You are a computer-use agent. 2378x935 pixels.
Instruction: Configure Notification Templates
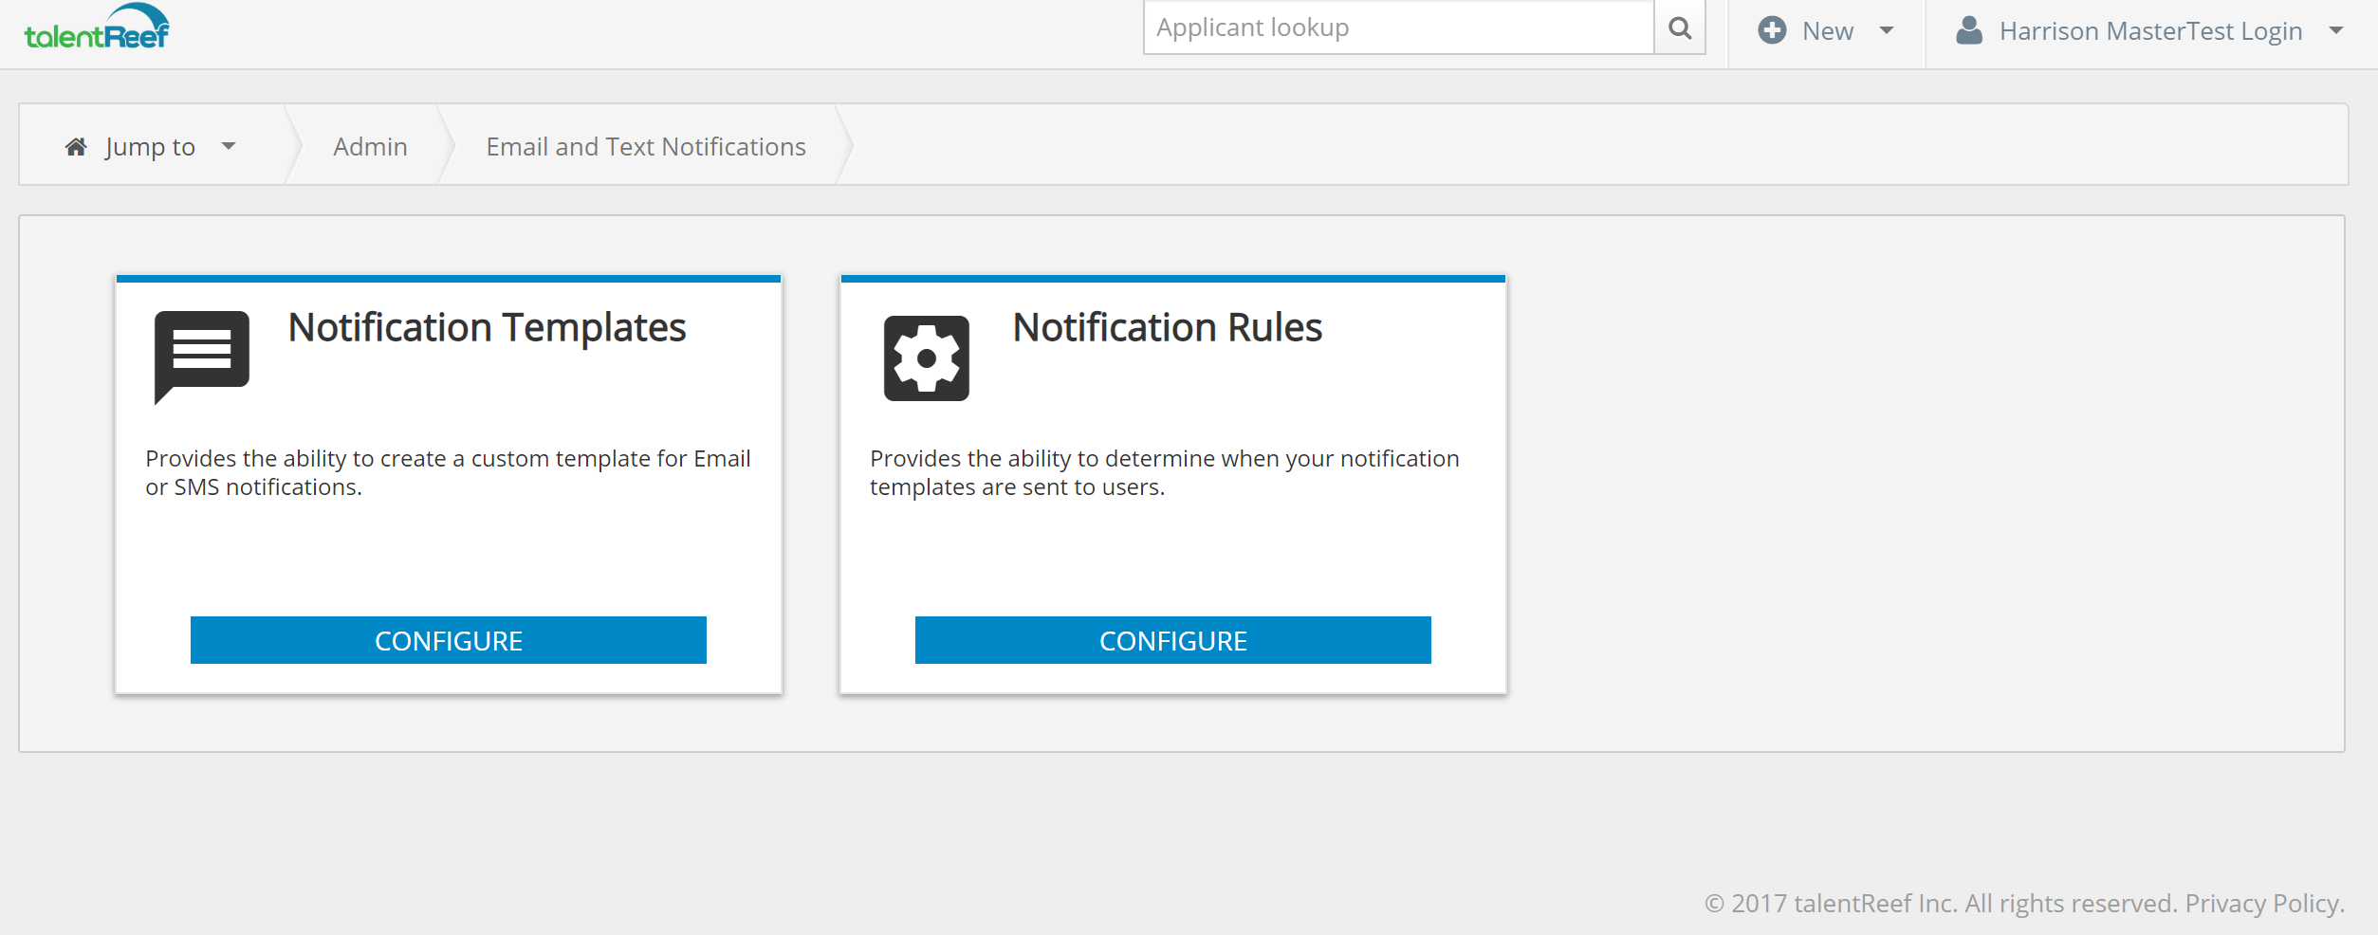(x=448, y=640)
